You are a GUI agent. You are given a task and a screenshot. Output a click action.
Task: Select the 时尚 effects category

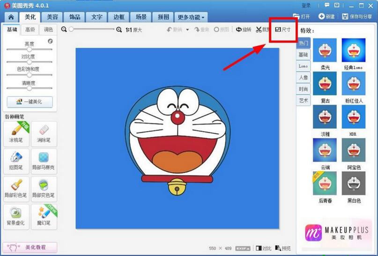(x=303, y=89)
